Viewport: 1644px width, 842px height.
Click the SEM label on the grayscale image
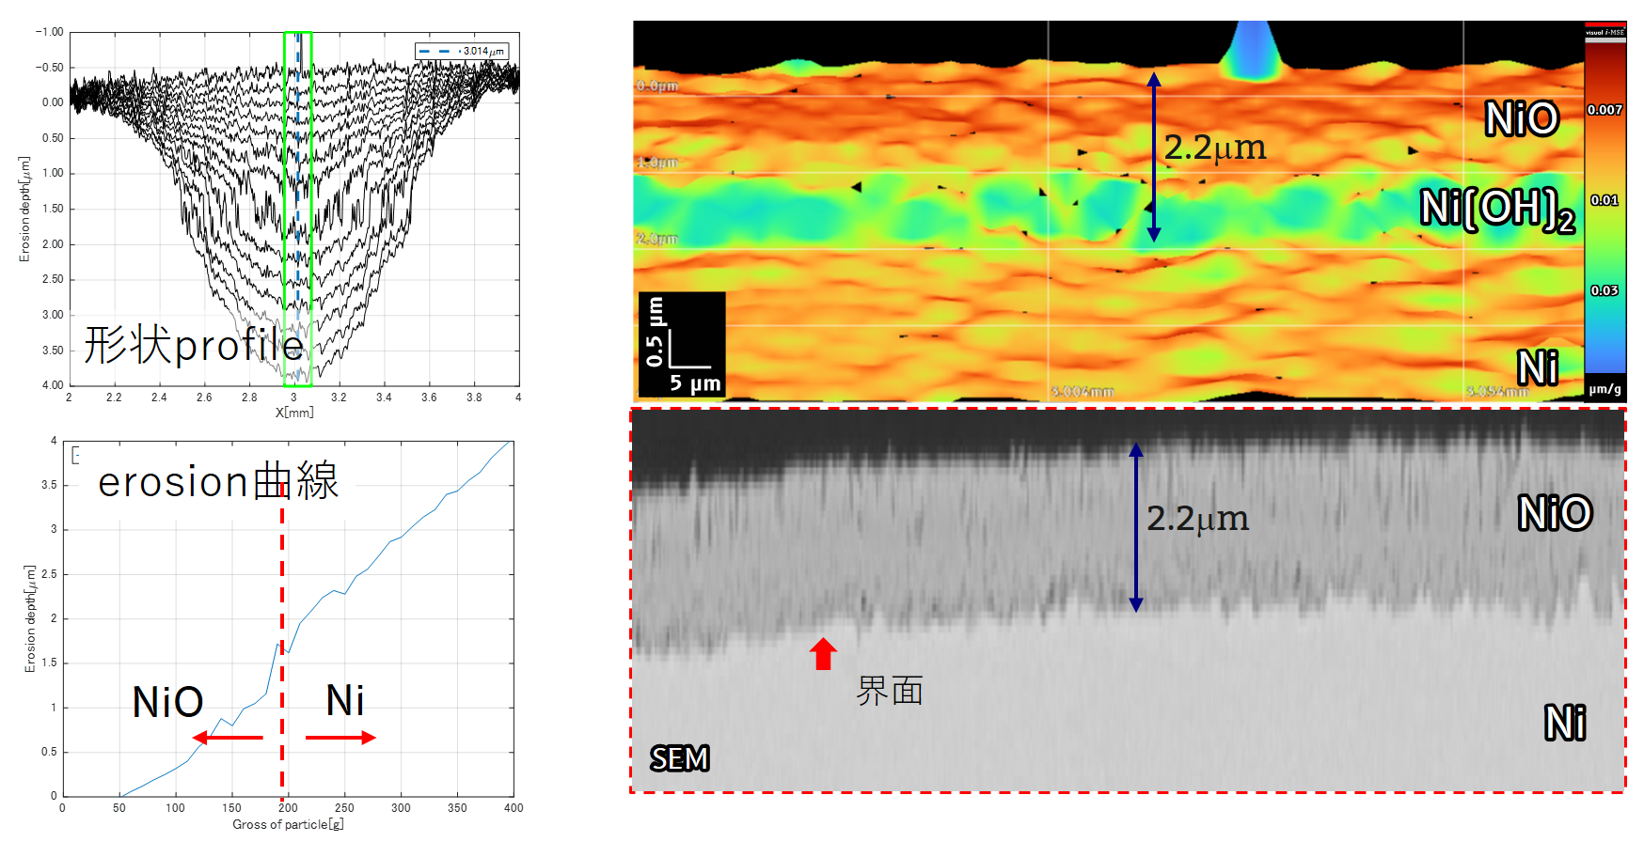click(679, 758)
